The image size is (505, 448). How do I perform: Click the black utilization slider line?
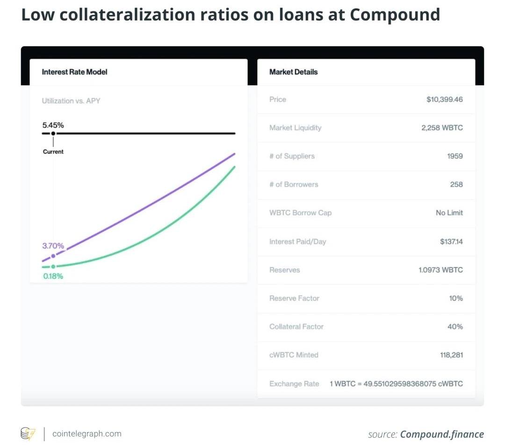pyautogui.click(x=145, y=133)
